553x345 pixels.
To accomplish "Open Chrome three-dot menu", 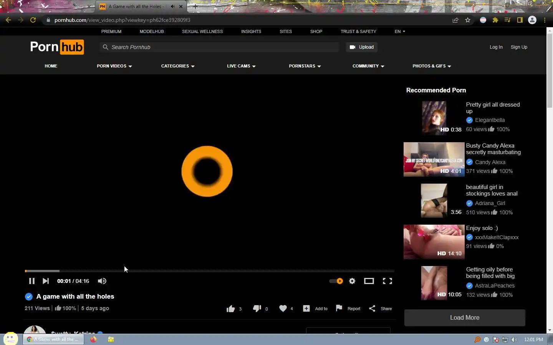I will click(x=545, y=20).
